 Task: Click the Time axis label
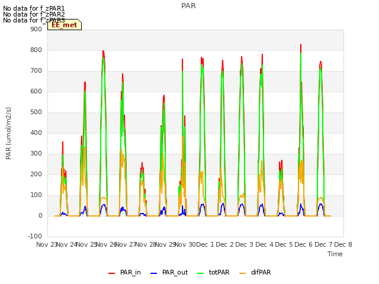[x=335, y=254]
